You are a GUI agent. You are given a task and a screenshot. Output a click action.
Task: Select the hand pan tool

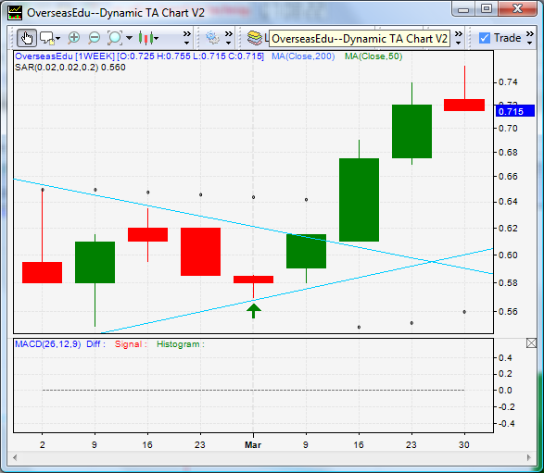tap(26, 38)
